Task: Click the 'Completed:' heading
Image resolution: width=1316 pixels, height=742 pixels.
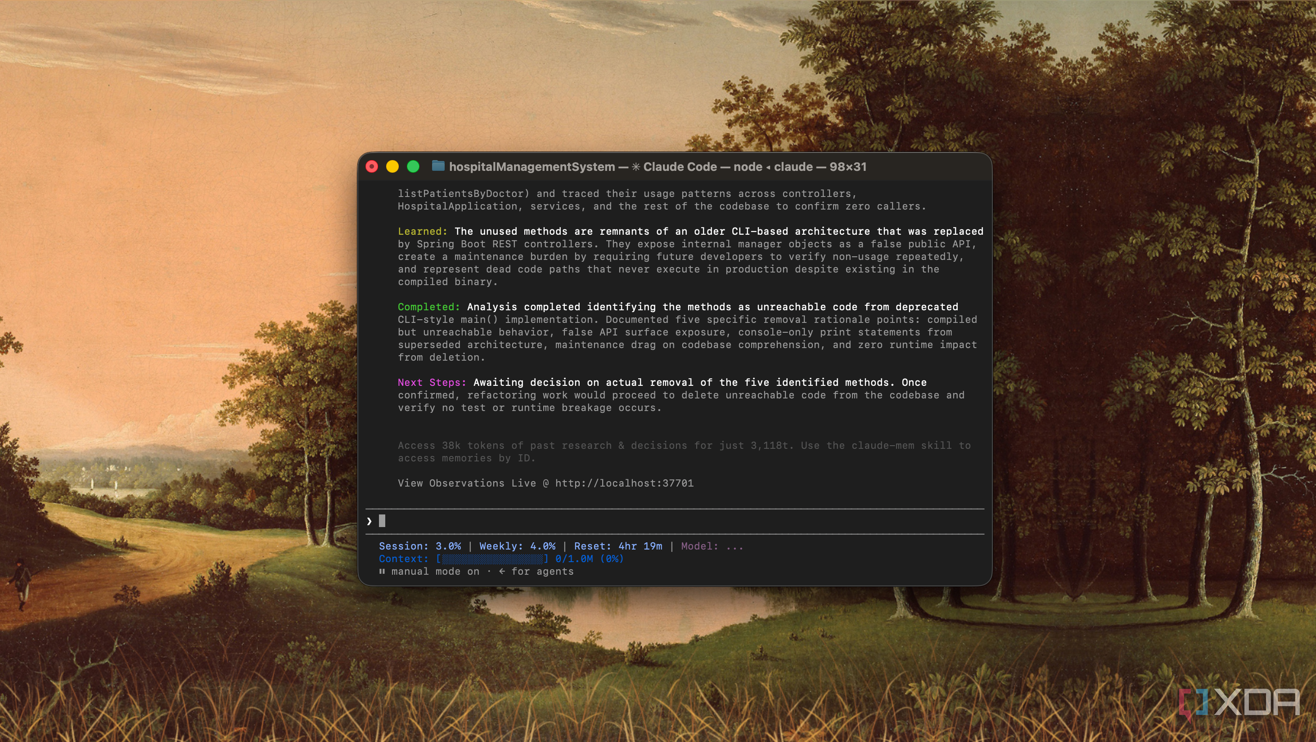Action: [428, 307]
